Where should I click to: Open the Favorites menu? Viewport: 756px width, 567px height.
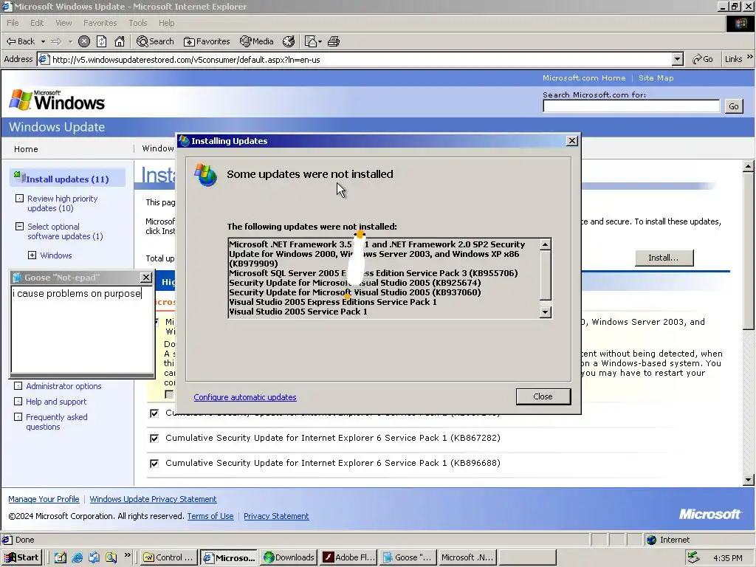point(100,23)
